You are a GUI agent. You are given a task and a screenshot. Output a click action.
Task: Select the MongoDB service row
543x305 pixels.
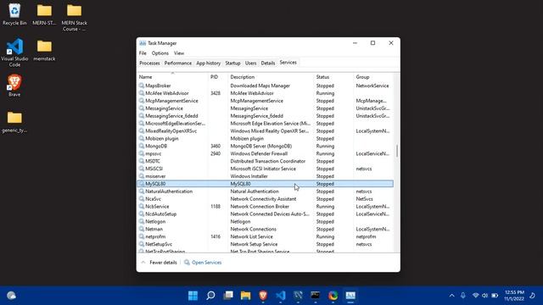coord(266,147)
